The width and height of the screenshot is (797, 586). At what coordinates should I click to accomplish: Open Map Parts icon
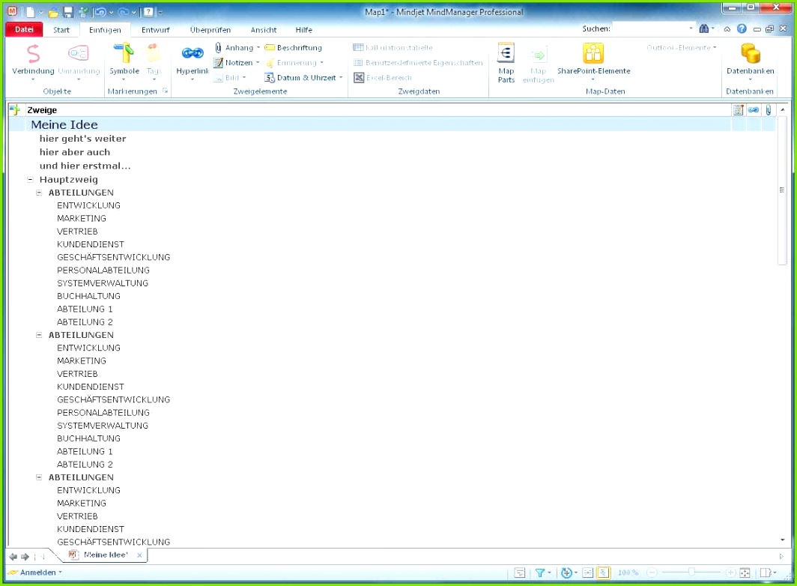506,53
